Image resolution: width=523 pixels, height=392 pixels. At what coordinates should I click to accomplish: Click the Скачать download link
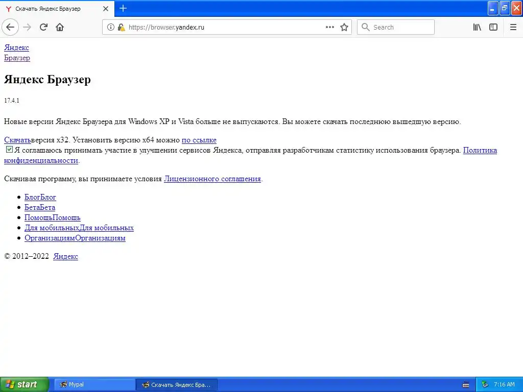[x=17, y=140]
